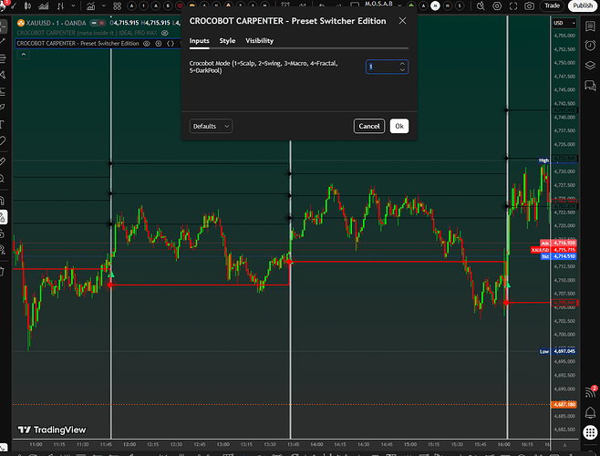This screenshot has height=456, width=600.
Task: Close the CROCOBOT CARPENTER dialog
Action: 402,21
